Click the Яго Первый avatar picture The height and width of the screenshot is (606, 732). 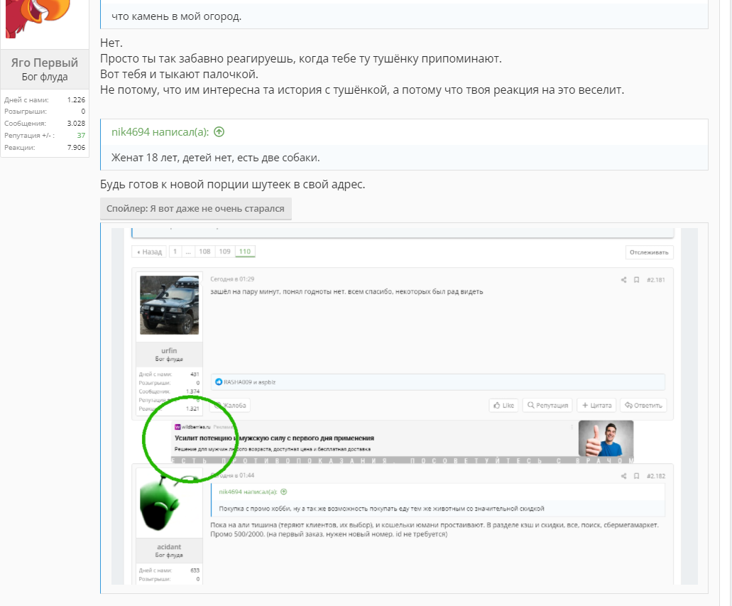click(x=38, y=18)
